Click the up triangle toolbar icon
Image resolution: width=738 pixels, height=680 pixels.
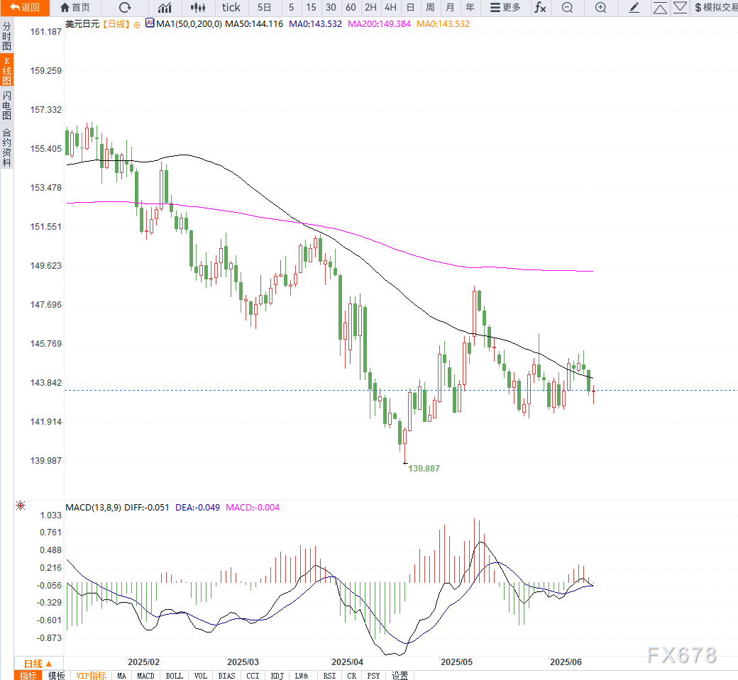660,8
